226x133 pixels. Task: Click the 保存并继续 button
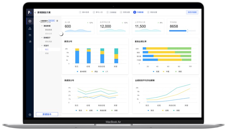pyautogui.click(x=192, y=12)
